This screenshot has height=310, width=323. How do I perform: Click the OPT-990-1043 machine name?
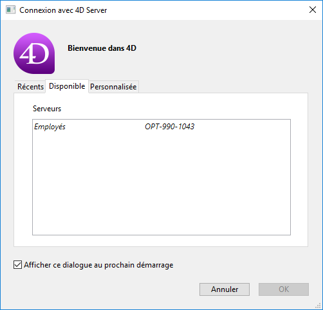pos(169,127)
